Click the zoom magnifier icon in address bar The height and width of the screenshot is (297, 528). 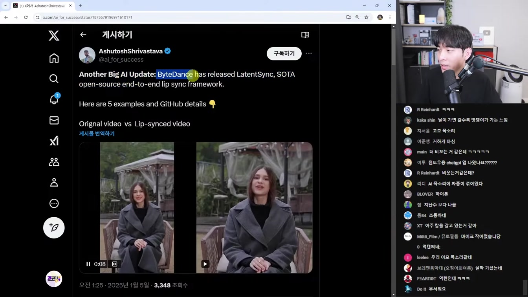point(357,17)
